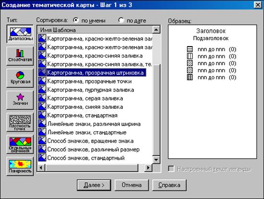Choose the Столбчатая chart map type
Screen dimensions: 264x199
[x=20, y=56]
